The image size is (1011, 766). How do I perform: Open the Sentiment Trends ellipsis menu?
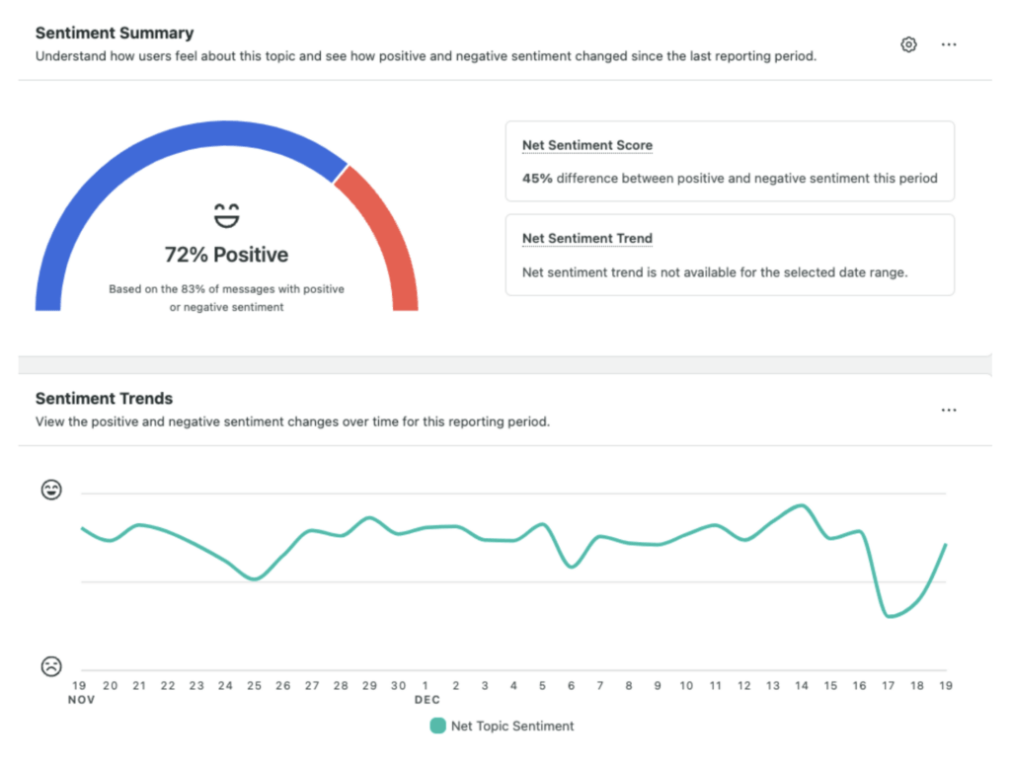949,410
